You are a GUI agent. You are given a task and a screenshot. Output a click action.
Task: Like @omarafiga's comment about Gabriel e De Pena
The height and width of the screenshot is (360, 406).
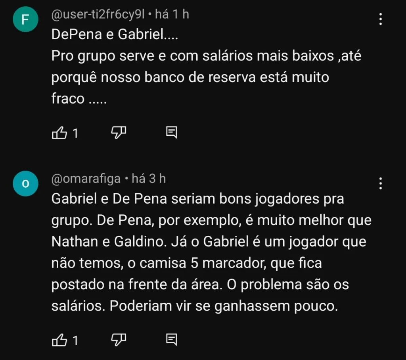point(60,340)
